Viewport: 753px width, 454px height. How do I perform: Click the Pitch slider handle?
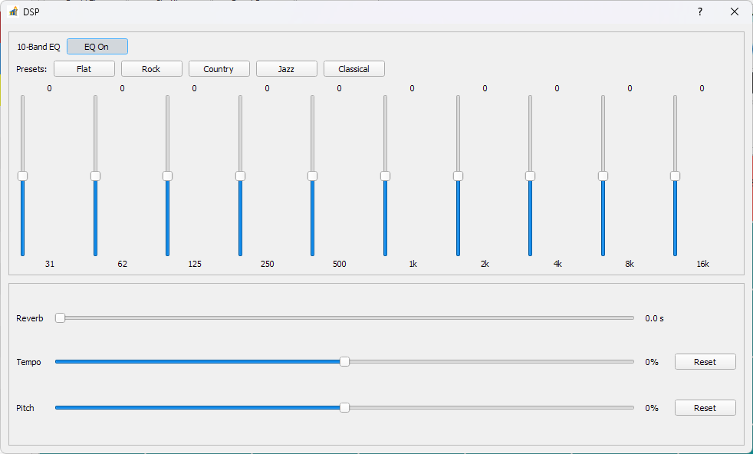tap(344, 407)
